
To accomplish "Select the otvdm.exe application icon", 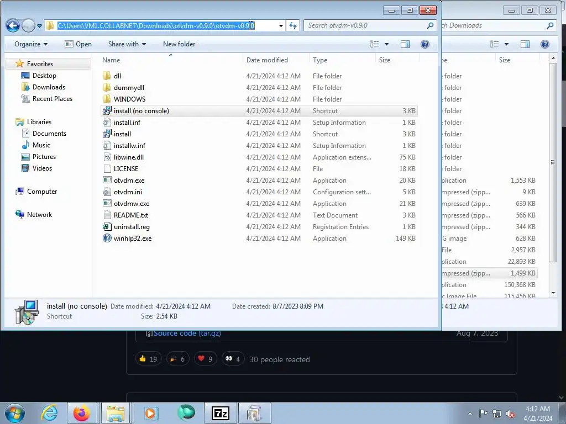I will pos(107,180).
